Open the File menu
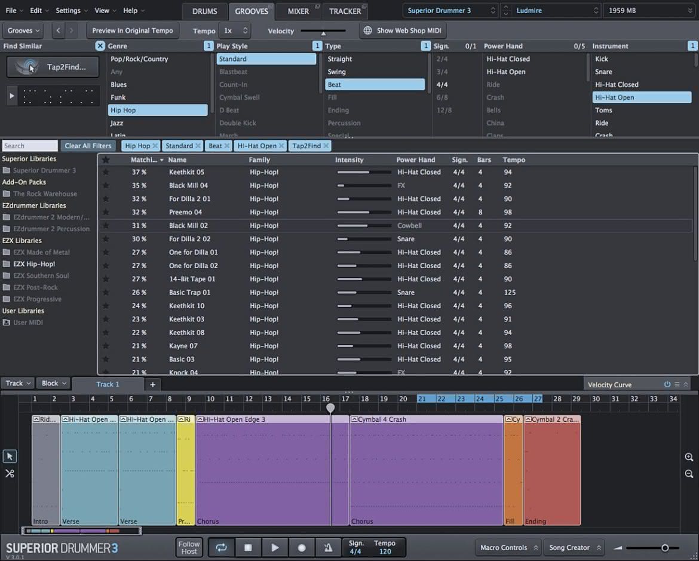Image resolution: width=699 pixels, height=561 pixels. [x=14, y=11]
